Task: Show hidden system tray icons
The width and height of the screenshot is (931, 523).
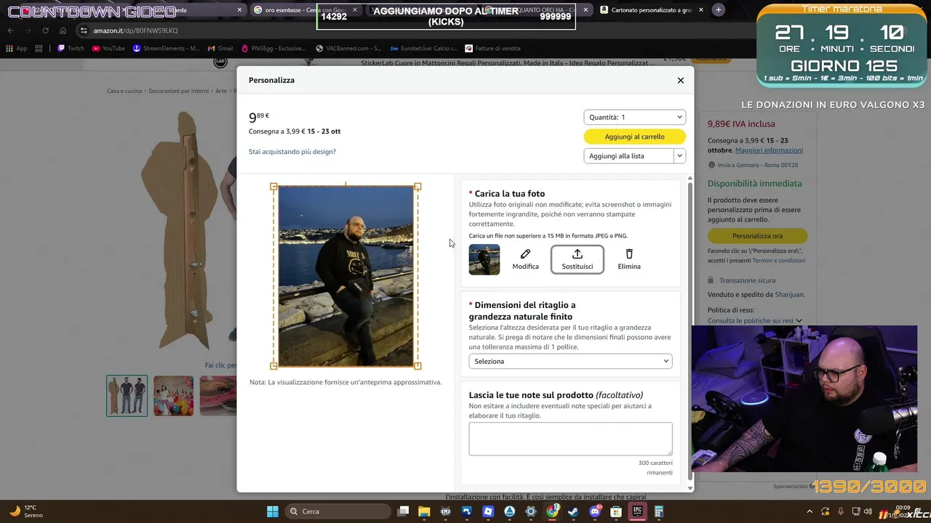Action: [810, 511]
